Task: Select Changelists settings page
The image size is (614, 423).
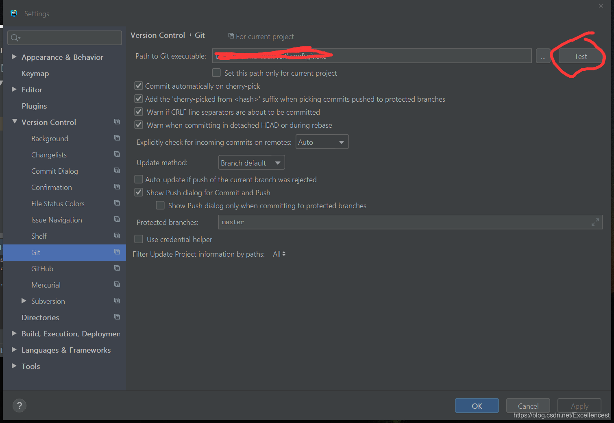Action: pyautogui.click(x=49, y=155)
